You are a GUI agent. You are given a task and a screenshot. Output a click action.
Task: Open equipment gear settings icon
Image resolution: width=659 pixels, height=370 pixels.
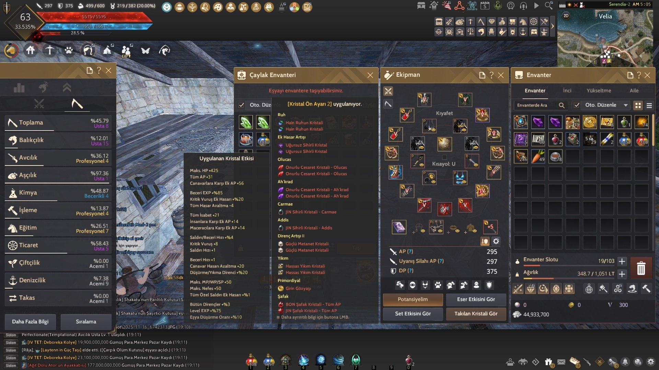click(496, 241)
